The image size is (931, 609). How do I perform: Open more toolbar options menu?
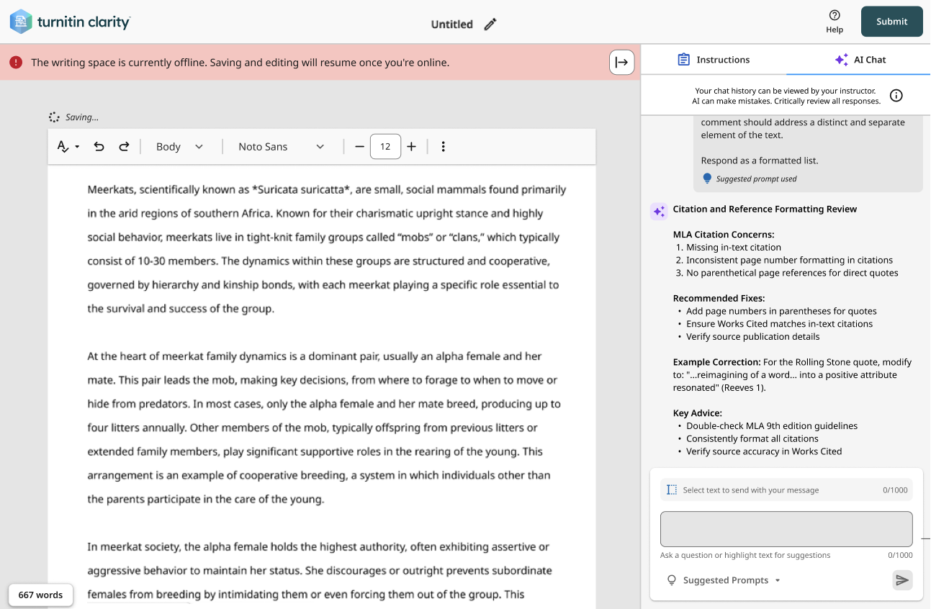443,147
